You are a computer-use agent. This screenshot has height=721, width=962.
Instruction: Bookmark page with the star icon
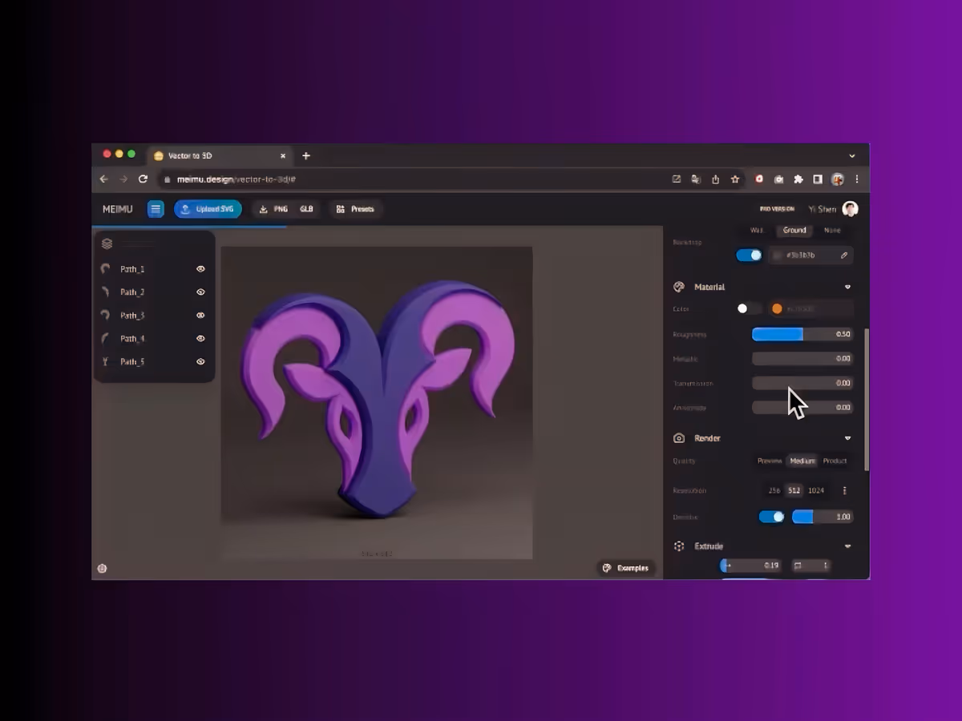point(734,179)
